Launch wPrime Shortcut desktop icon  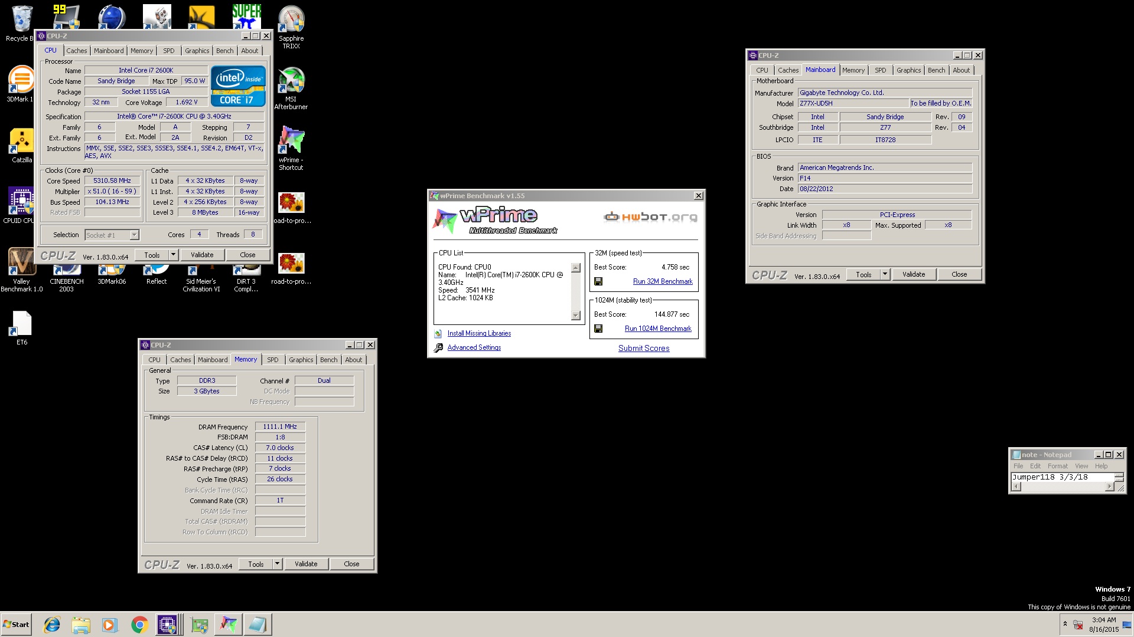[291, 149]
